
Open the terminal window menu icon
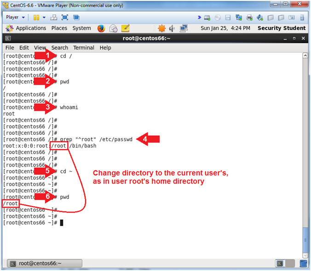point(8,38)
